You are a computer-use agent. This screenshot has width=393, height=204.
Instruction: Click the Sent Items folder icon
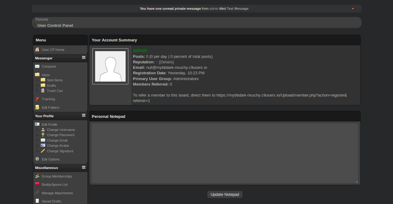pyautogui.click(x=43, y=80)
